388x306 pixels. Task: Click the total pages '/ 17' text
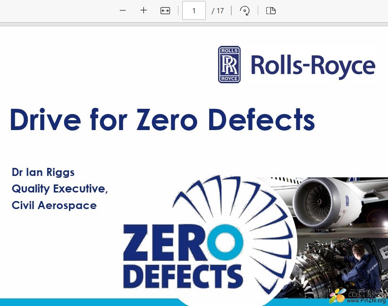pyautogui.click(x=218, y=11)
